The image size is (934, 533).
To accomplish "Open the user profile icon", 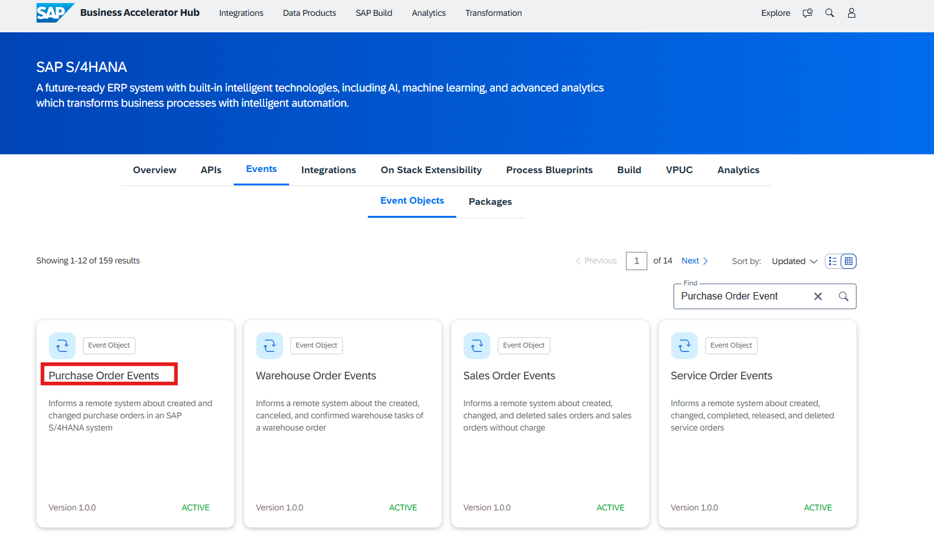I will [x=852, y=13].
